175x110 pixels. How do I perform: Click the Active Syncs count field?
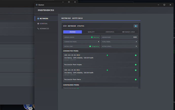click(119, 46)
